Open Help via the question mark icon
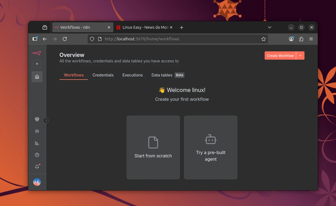 pyautogui.click(x=37, y=155)
